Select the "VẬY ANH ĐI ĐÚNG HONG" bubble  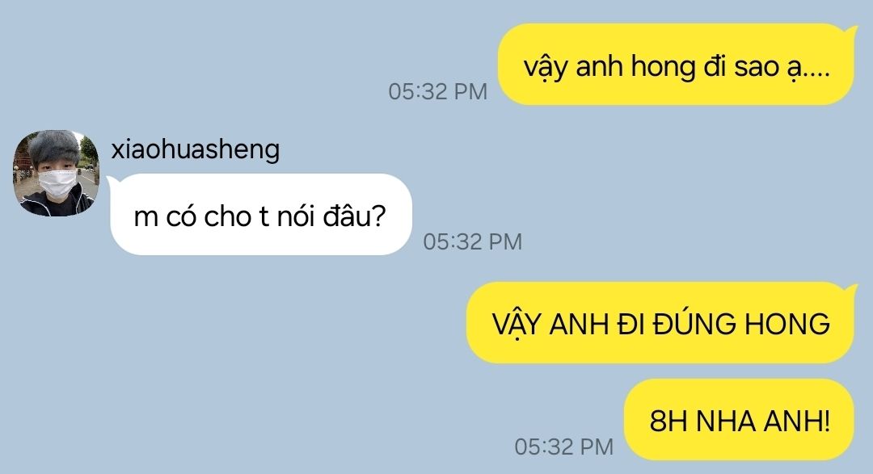pos(660,323)
